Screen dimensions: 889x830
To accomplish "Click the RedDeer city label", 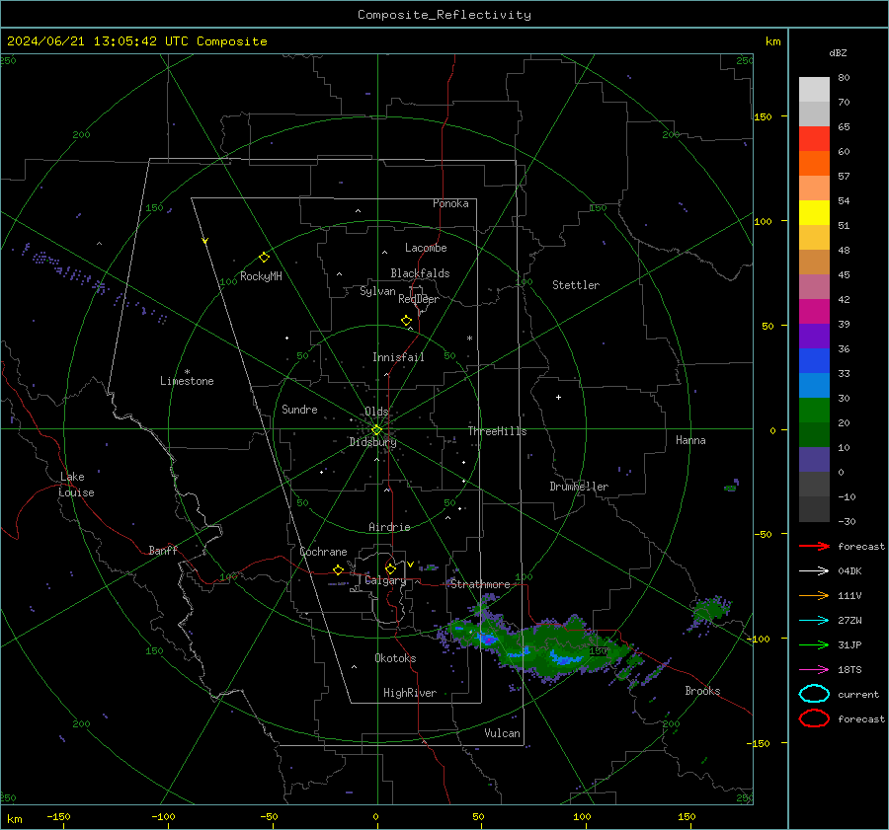I will pyautogui.click(x=419, y=299).
